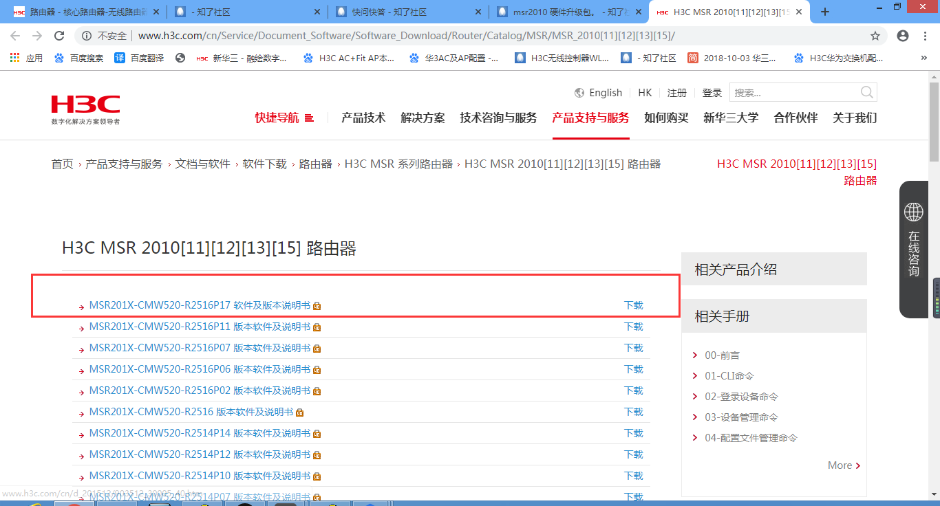
Task: Open MSR201X-CMW520-R2516P07 版本软件及说明书 link
Action: click(200, 348)
